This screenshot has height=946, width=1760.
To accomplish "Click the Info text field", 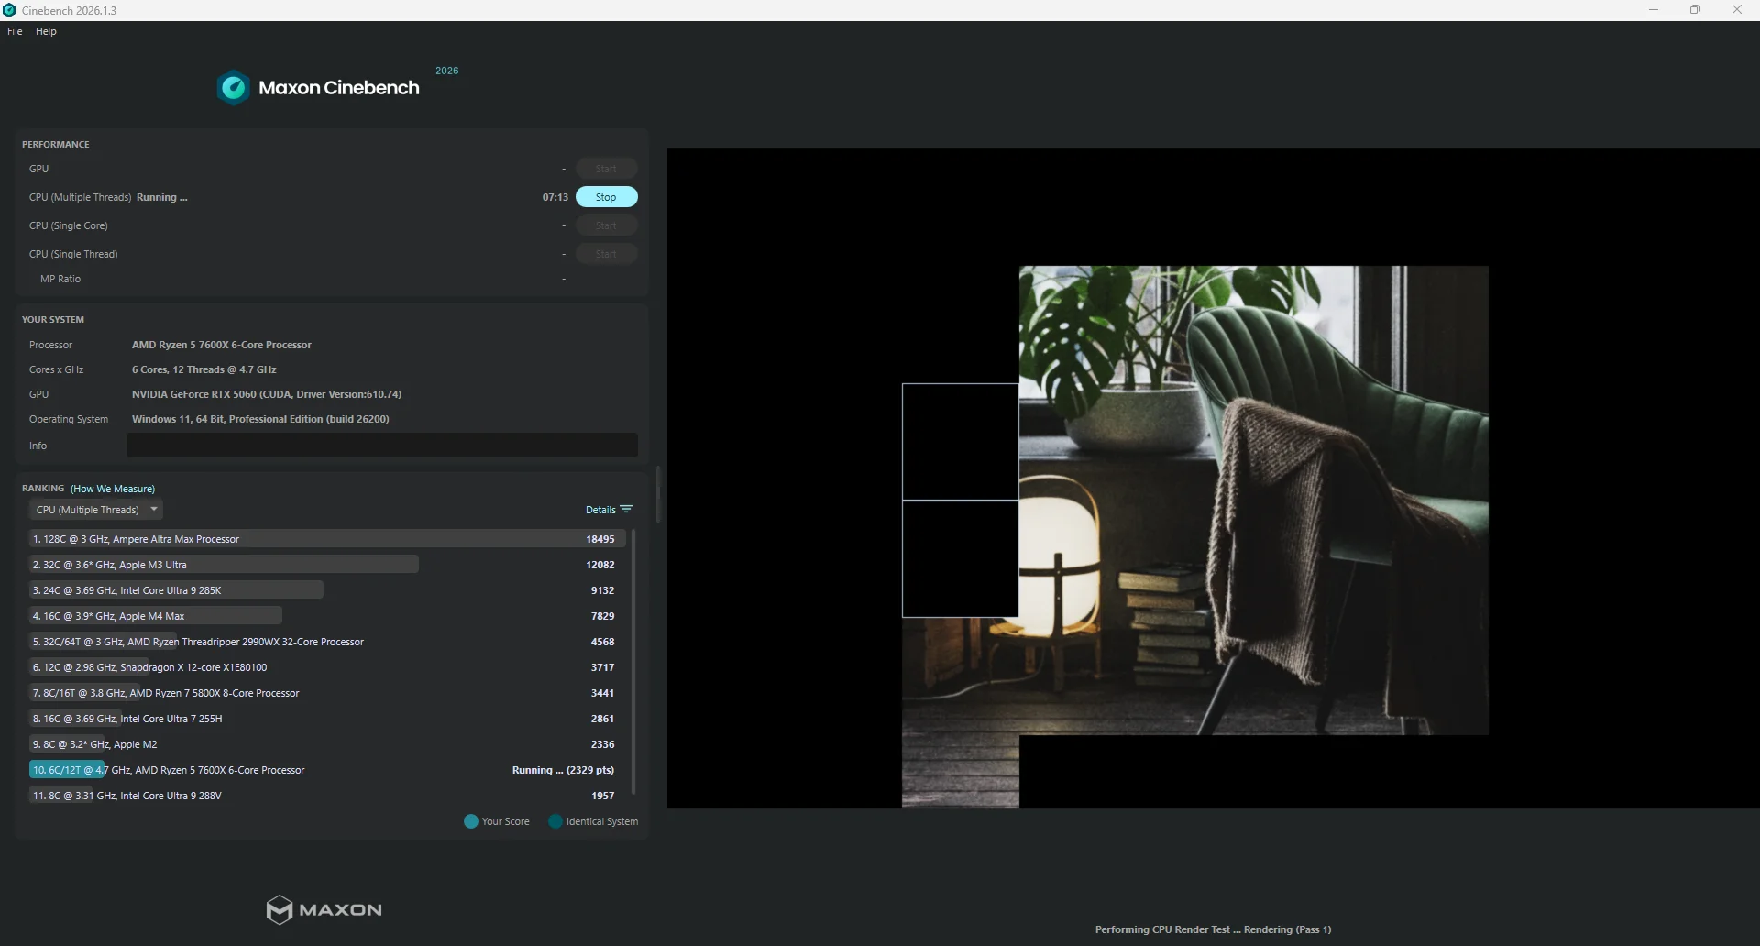I will coord(382,445).
